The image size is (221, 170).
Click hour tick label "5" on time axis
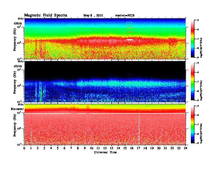point(58,148)
